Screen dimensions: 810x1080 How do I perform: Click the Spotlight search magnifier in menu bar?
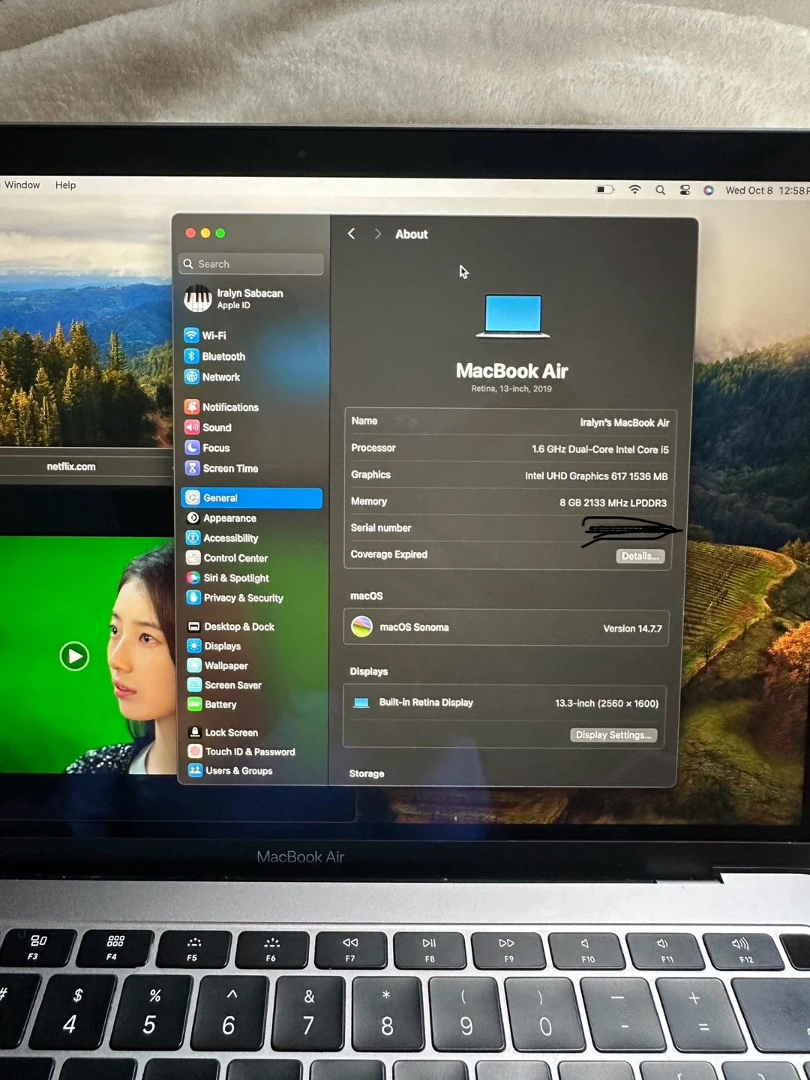tap(660, 190)
